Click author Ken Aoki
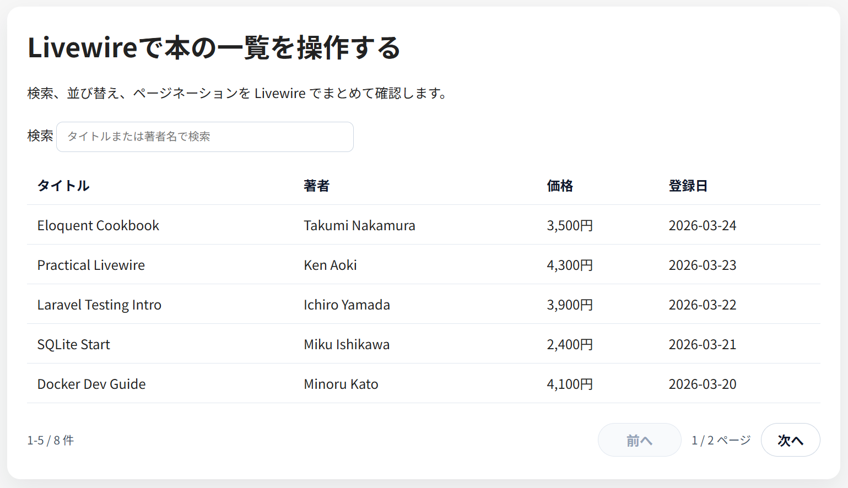The height and width of the screenshot is (488, 848). click(330, 265)
